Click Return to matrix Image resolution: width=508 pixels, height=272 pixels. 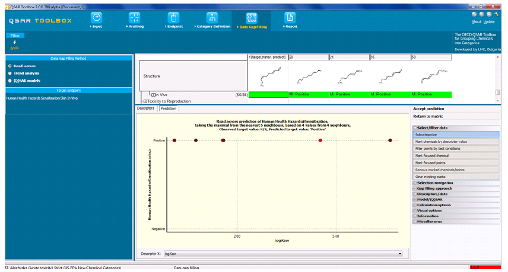coord(428,116)
